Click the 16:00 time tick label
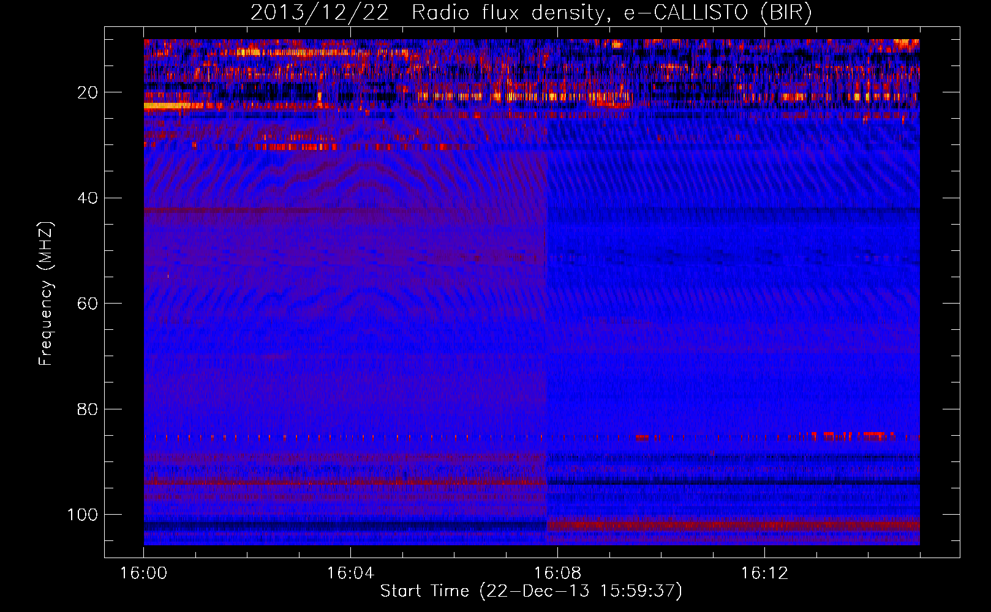991x612 pixels. click(x=143, y=573)
